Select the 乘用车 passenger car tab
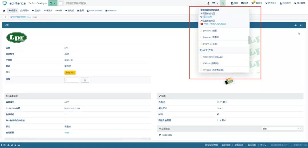The height and width of the screenshot is (148, 308). (x=13, y=11)
